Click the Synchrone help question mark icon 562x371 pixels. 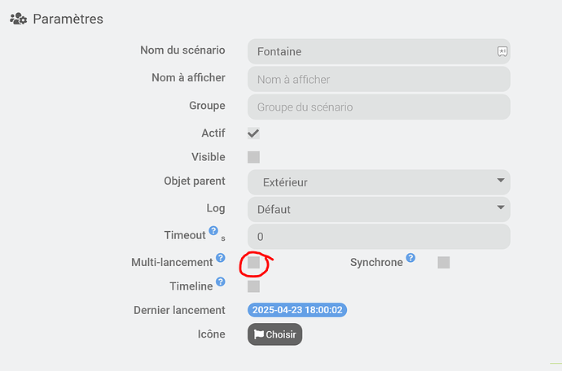pos(411,258)
